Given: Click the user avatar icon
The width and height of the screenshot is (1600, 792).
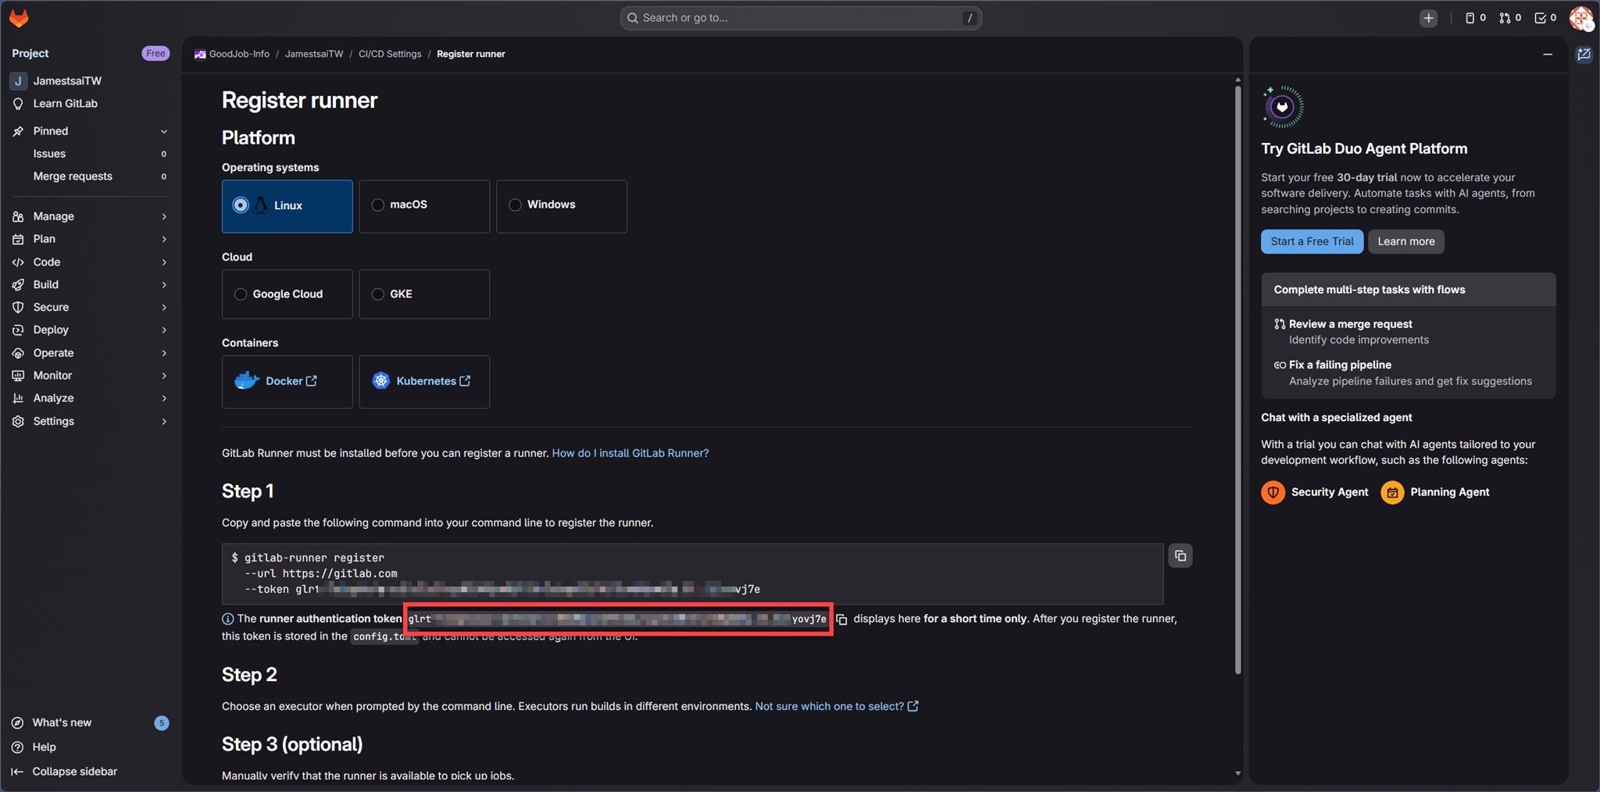Looking at the screenshot, I should pos(1580,18).
